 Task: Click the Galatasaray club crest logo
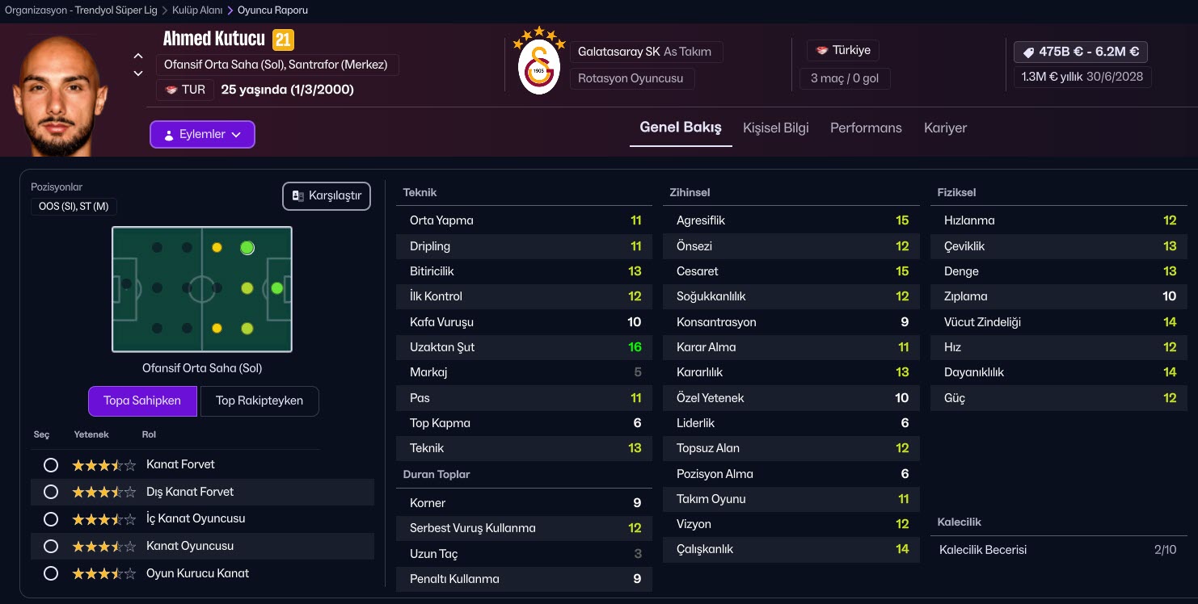pyautogui.click(x=538, y=67)
